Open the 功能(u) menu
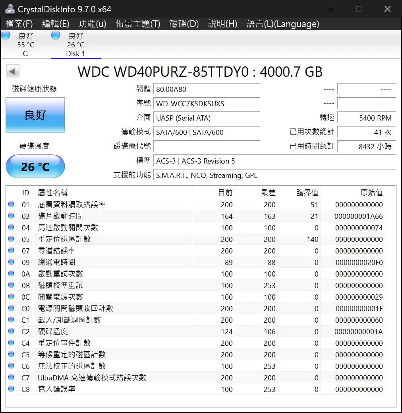 coord(93,24)
